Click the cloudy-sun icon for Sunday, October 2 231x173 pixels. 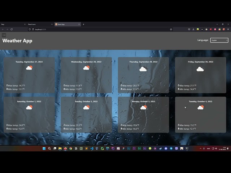click(x=86, y=107)
